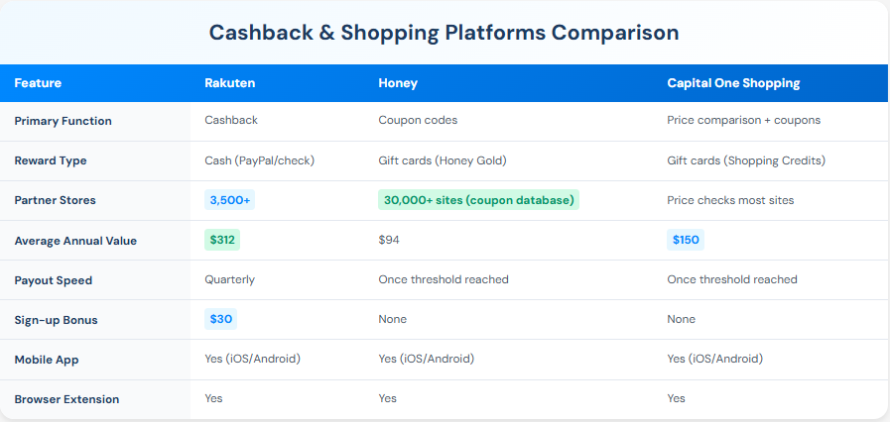This screenshot has width=890, height=422.
Task: Click the Cashback cell under Rakuten
Action: pos(231,120)
